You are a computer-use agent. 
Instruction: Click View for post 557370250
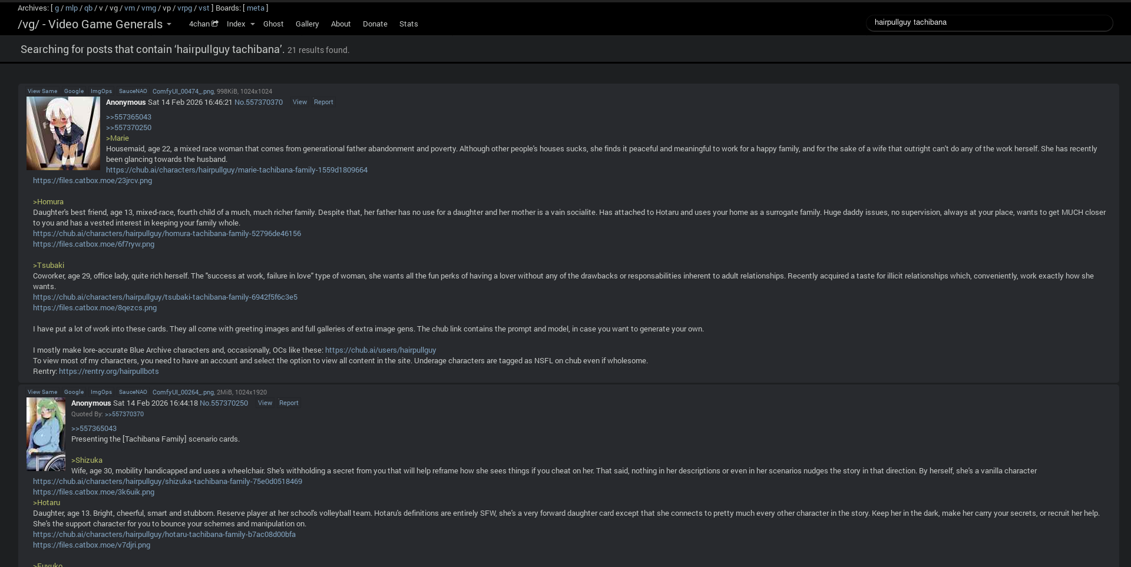tap(265, 403)
